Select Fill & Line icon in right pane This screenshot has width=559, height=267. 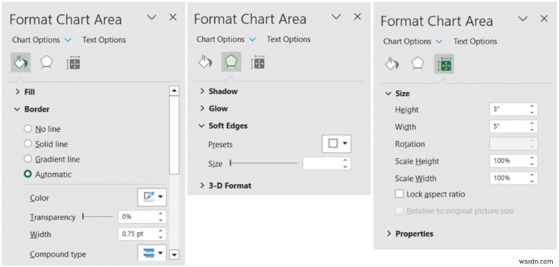(391, 64)
